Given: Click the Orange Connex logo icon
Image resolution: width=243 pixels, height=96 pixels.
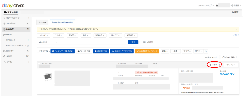Looking at the screenshot, I should (186, 88).
